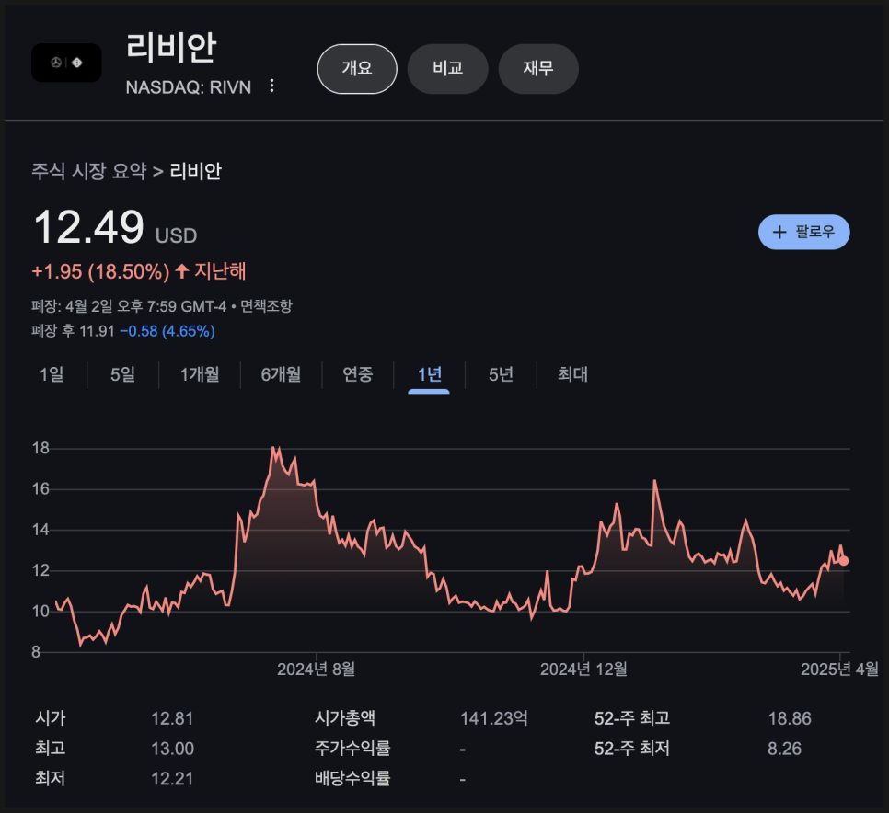Open the 재무 financials tab
This screenshot has width=889, height=813.
click(538, 69)
